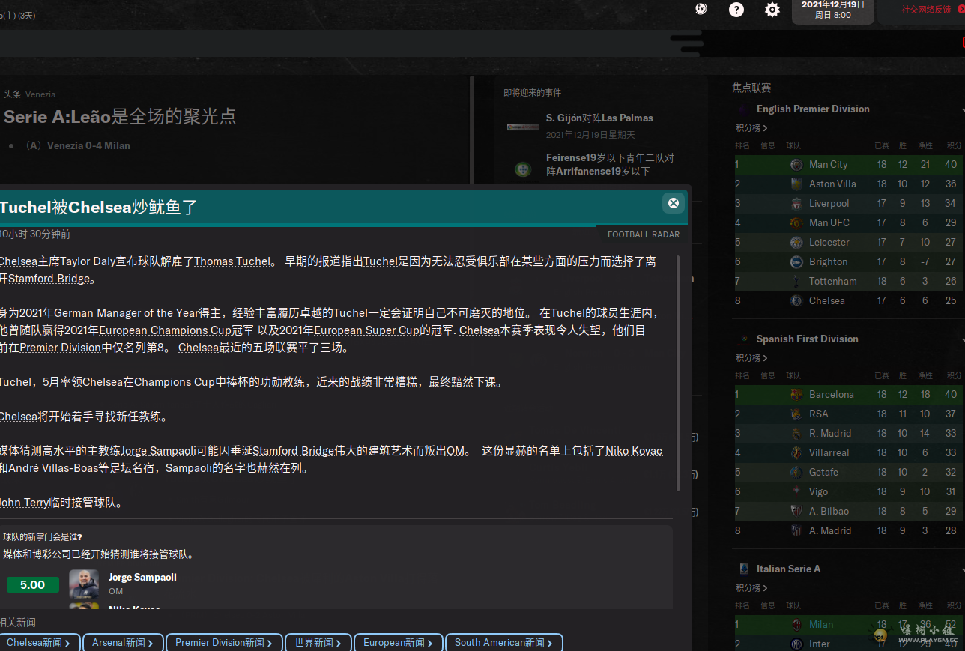Click the 5.00 odds button for Sampaoli
The image size is (965, 651).
tap(32, 585)
